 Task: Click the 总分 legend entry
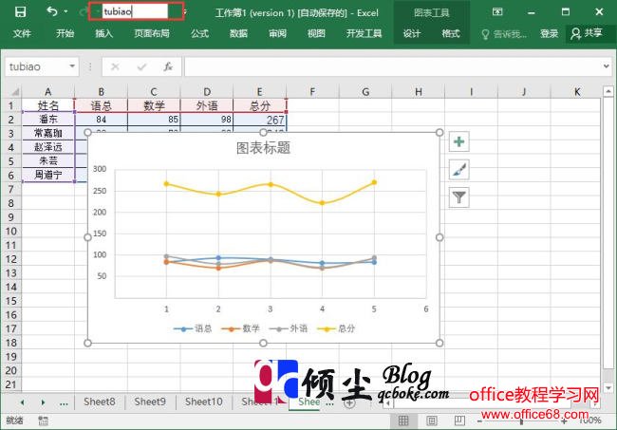[336, 328]
